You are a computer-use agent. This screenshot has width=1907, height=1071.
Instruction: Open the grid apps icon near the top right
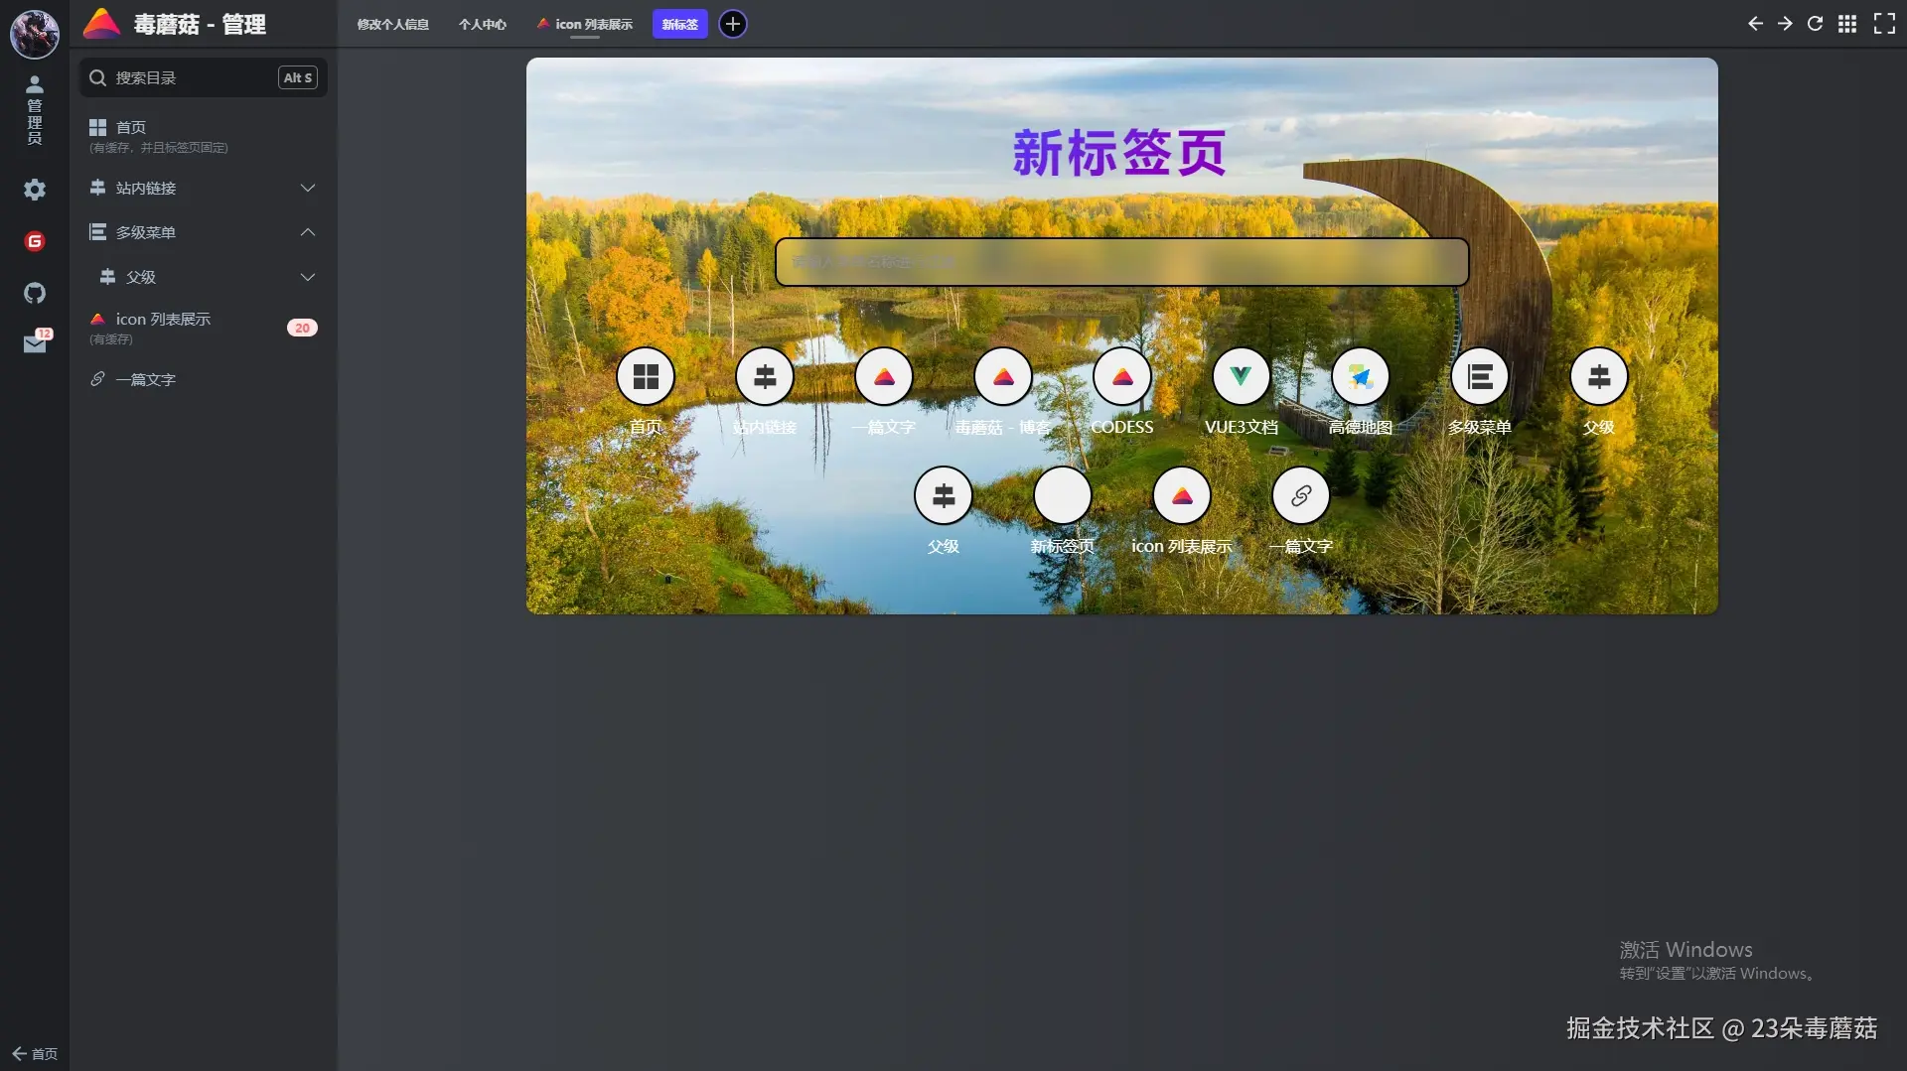point(1848,23)
